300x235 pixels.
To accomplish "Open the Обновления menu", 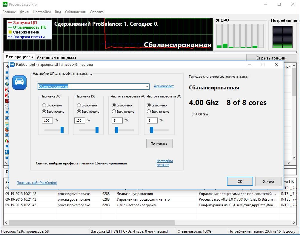I will 76,12.
